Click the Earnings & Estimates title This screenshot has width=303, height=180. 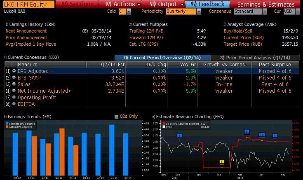coord(266,4)
